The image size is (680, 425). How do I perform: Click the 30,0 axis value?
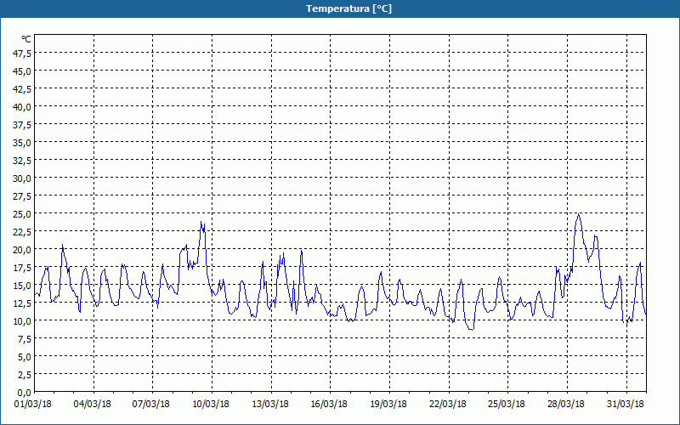click(x=23, y=178)
